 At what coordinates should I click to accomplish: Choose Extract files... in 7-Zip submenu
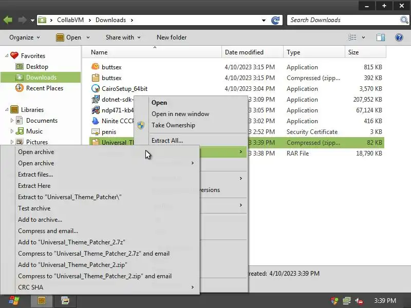35,175
